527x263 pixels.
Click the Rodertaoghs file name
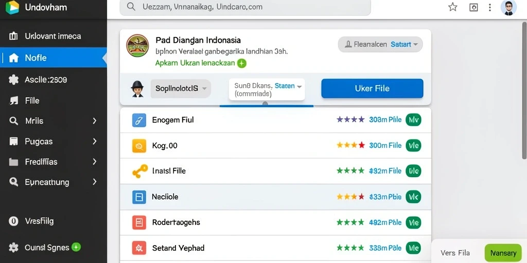(176, 222)
